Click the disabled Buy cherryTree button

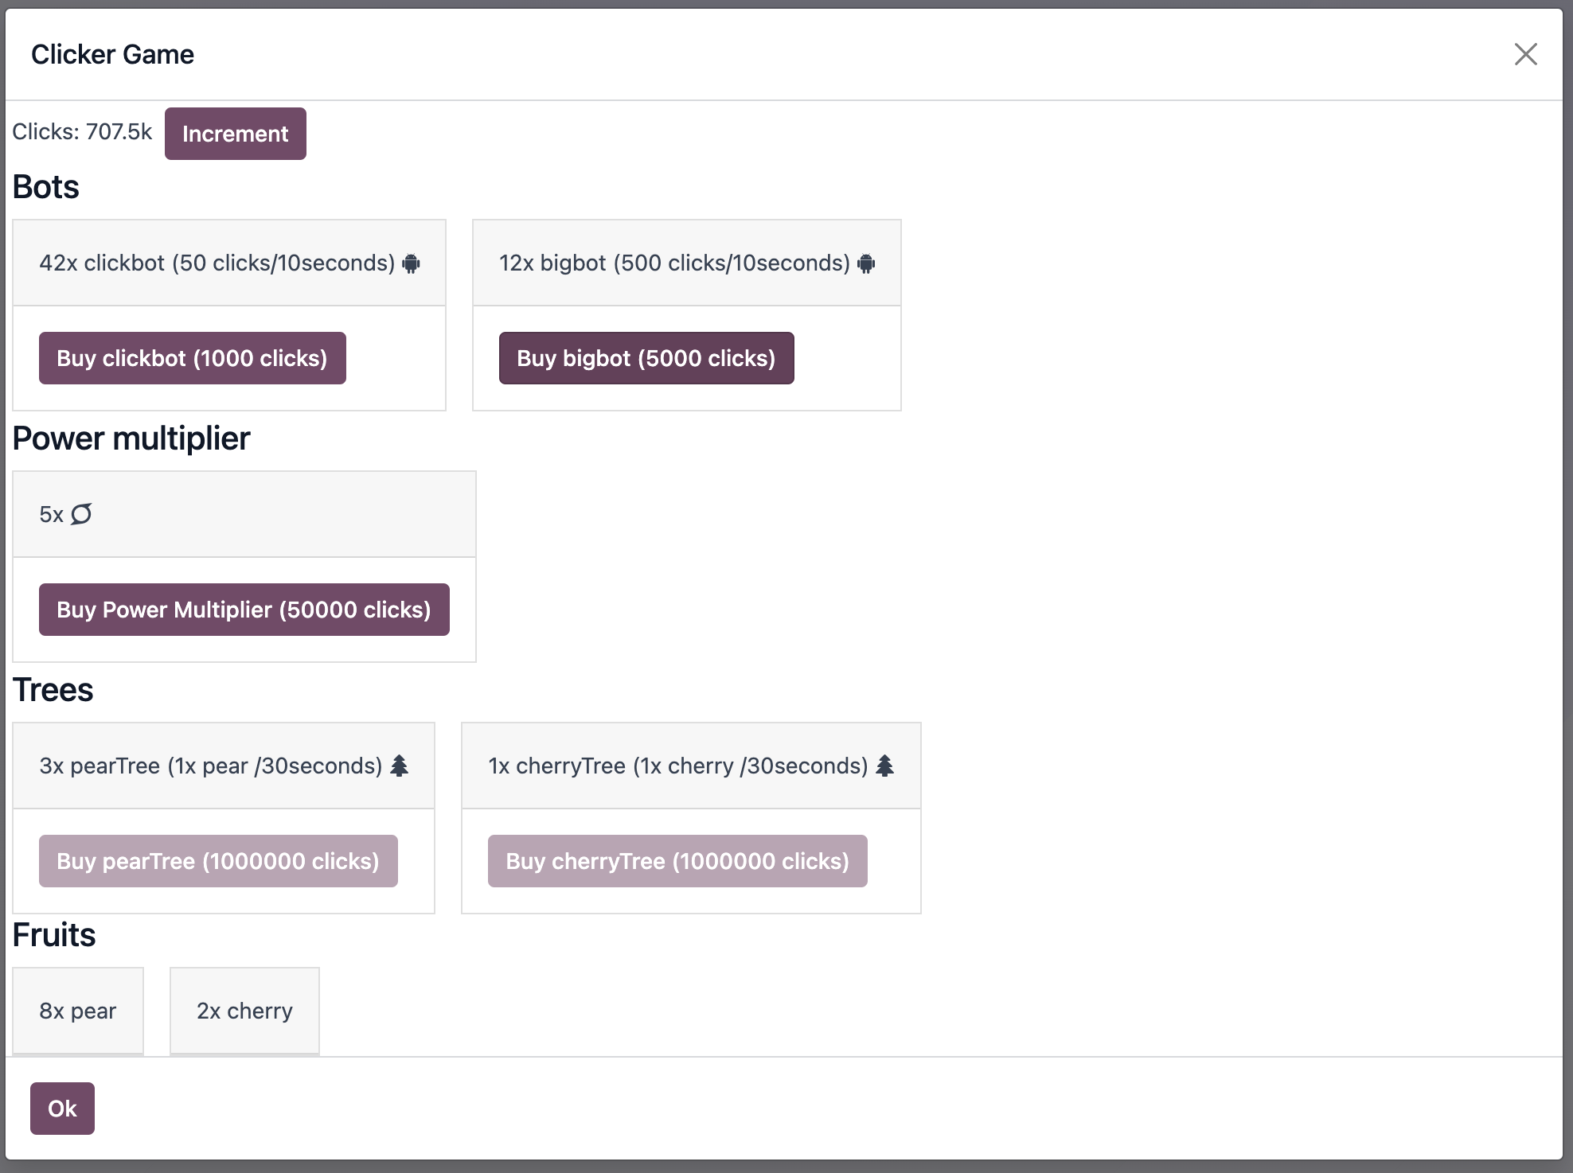tap(677, 860)
